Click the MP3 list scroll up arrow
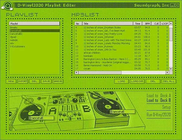The image size is (182, 140). (171, 24)
